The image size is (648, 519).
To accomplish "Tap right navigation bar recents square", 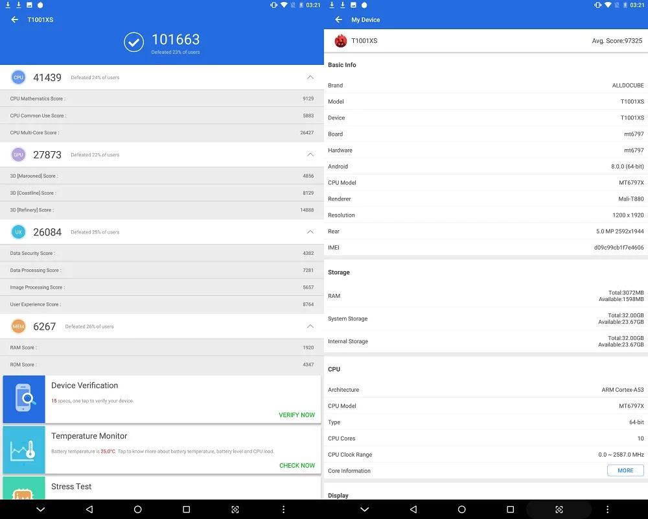I will tap(511, 509).
